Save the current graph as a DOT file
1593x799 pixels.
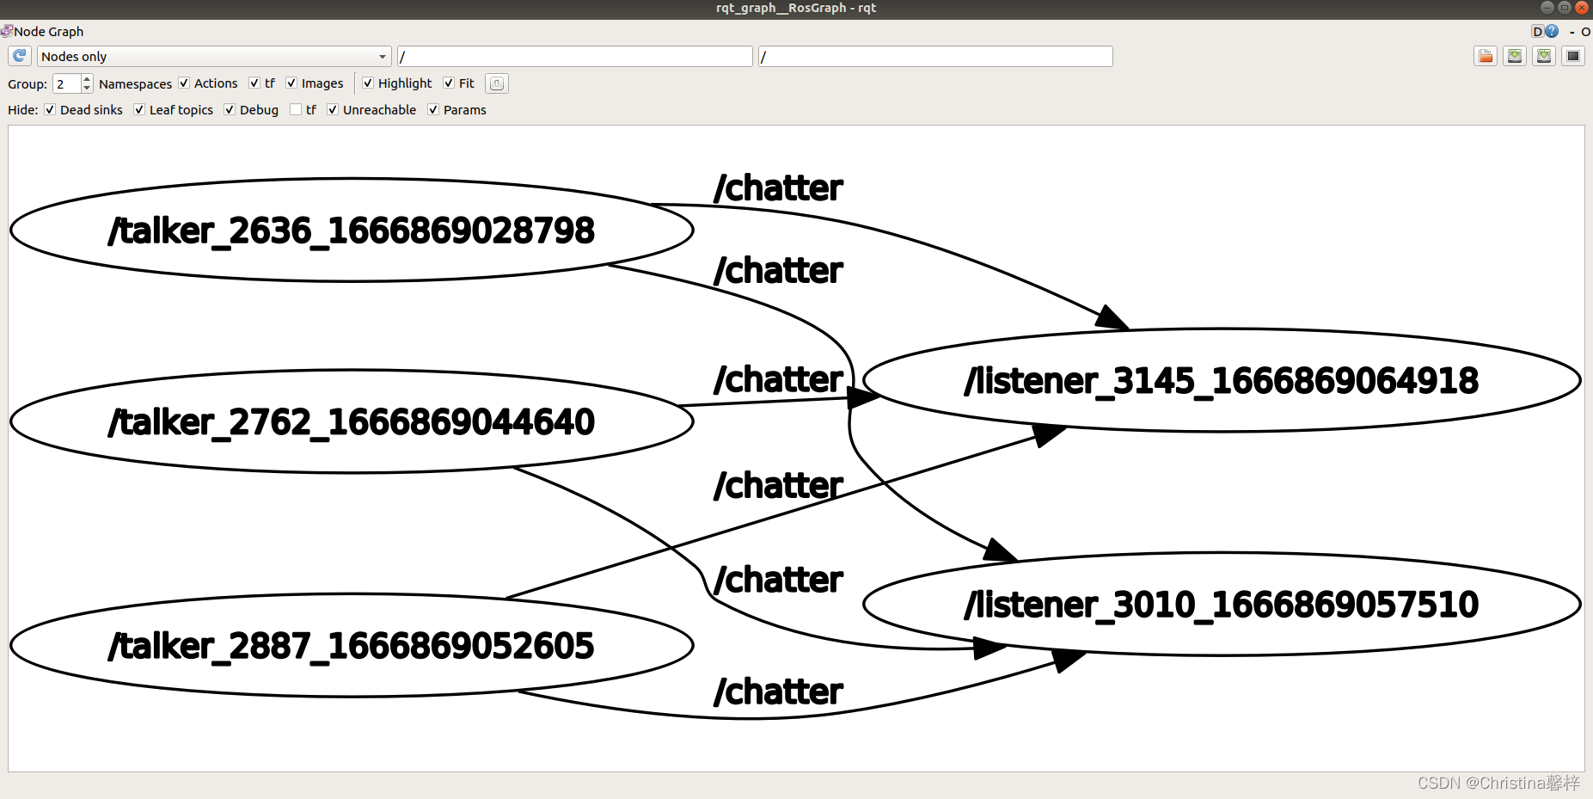click(x=1514, y=55)
